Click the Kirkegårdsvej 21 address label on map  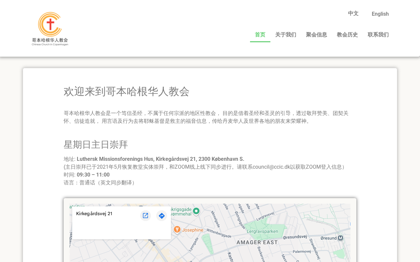(94, 214)
